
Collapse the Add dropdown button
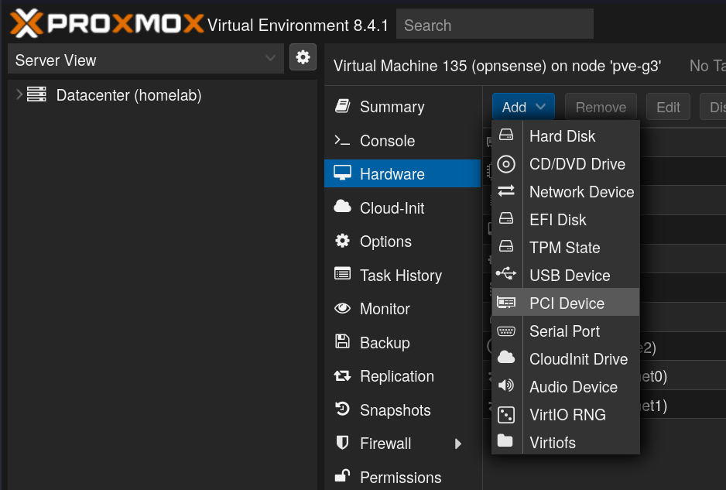[x=523, y=107]
